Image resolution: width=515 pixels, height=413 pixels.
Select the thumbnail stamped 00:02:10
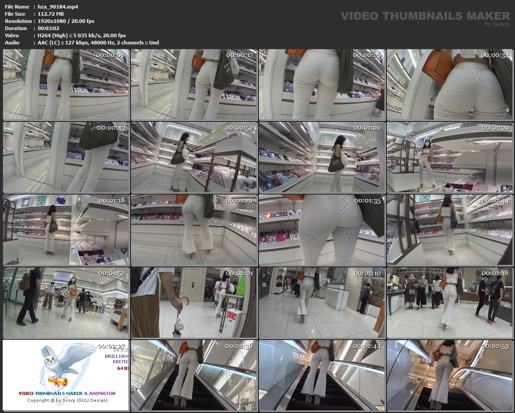tap(321, 303)
